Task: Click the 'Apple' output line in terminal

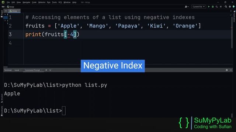Action: pos(12,94)
